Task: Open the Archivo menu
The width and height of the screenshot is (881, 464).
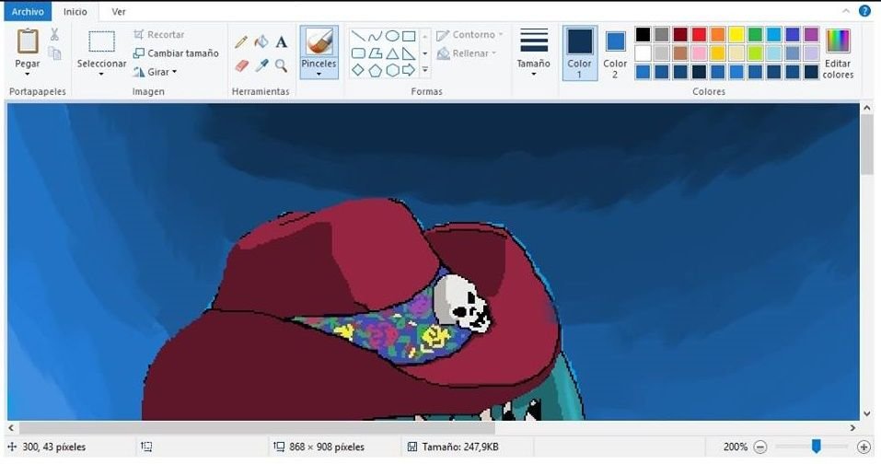Action: pos(28,12)
